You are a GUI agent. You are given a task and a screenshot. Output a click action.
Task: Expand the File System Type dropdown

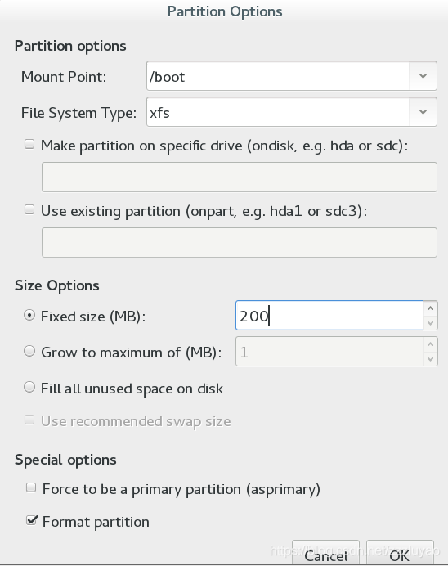tap(423, 112)
